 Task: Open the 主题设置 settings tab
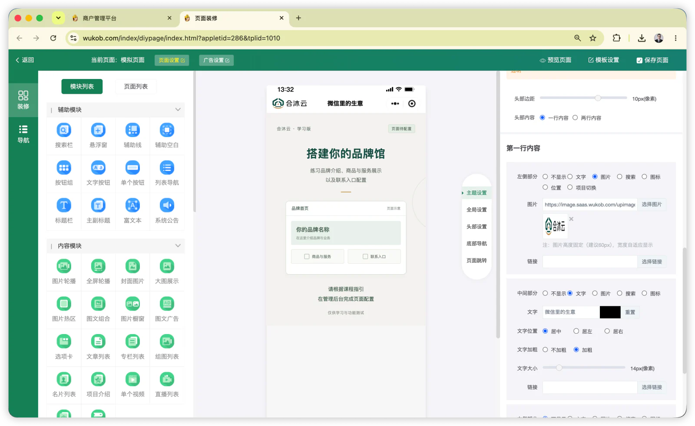pyautogui.click(x=477, y=193)
